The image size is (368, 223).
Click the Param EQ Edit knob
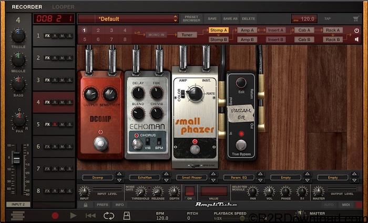[241, 83]
